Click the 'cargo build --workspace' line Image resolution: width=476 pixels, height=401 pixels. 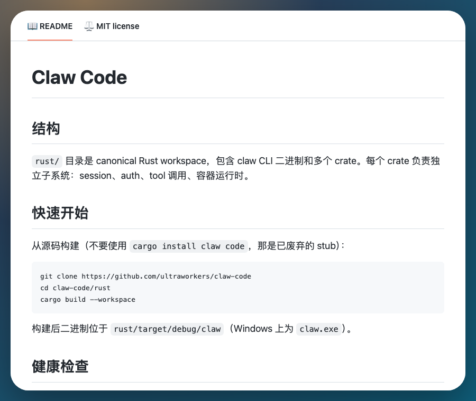point(88,300)
